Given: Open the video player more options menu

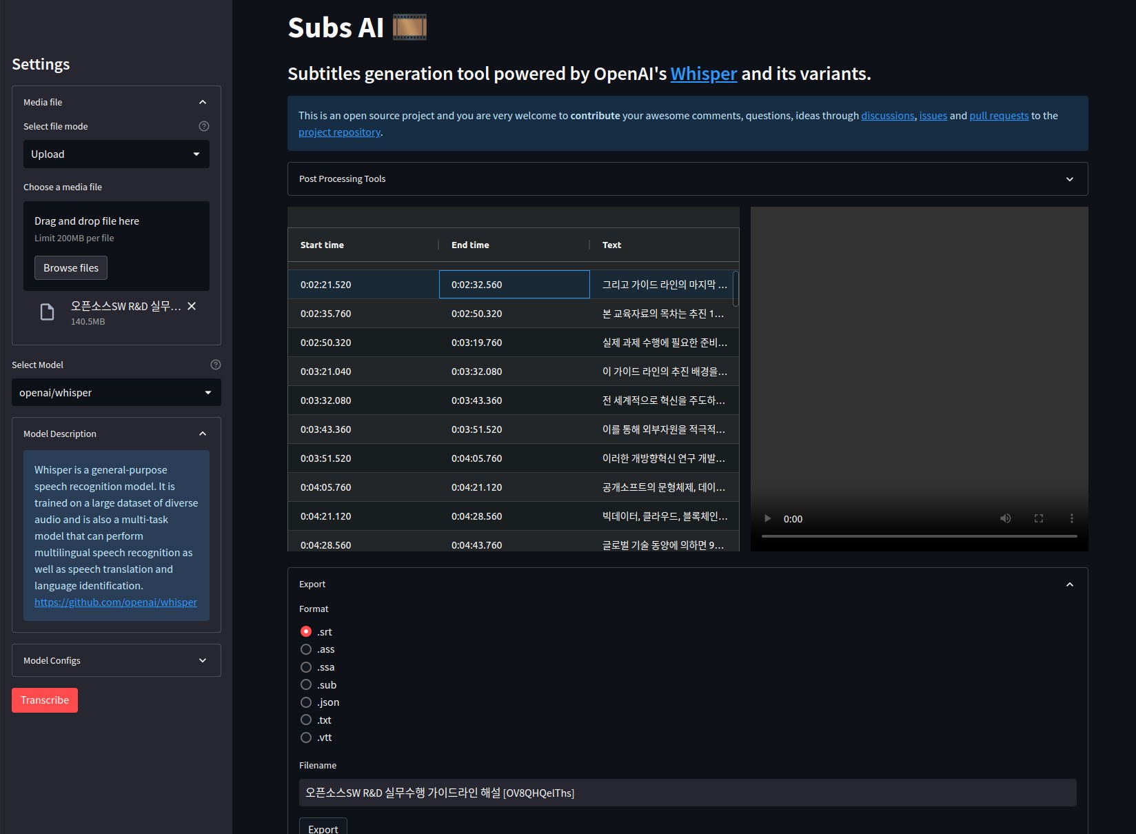Looking at the screenshot, I should click(1071, 518).
